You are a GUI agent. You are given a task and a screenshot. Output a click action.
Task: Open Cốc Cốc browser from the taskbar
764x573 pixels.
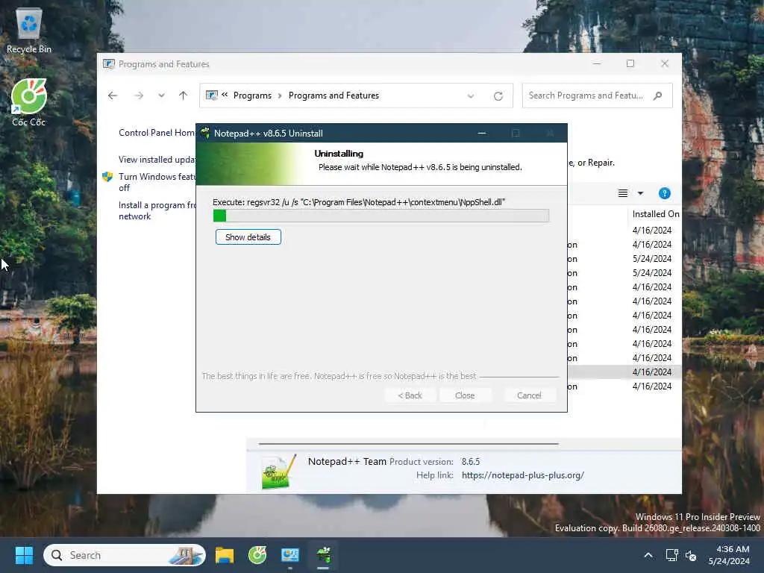click(x=257, y=555)
